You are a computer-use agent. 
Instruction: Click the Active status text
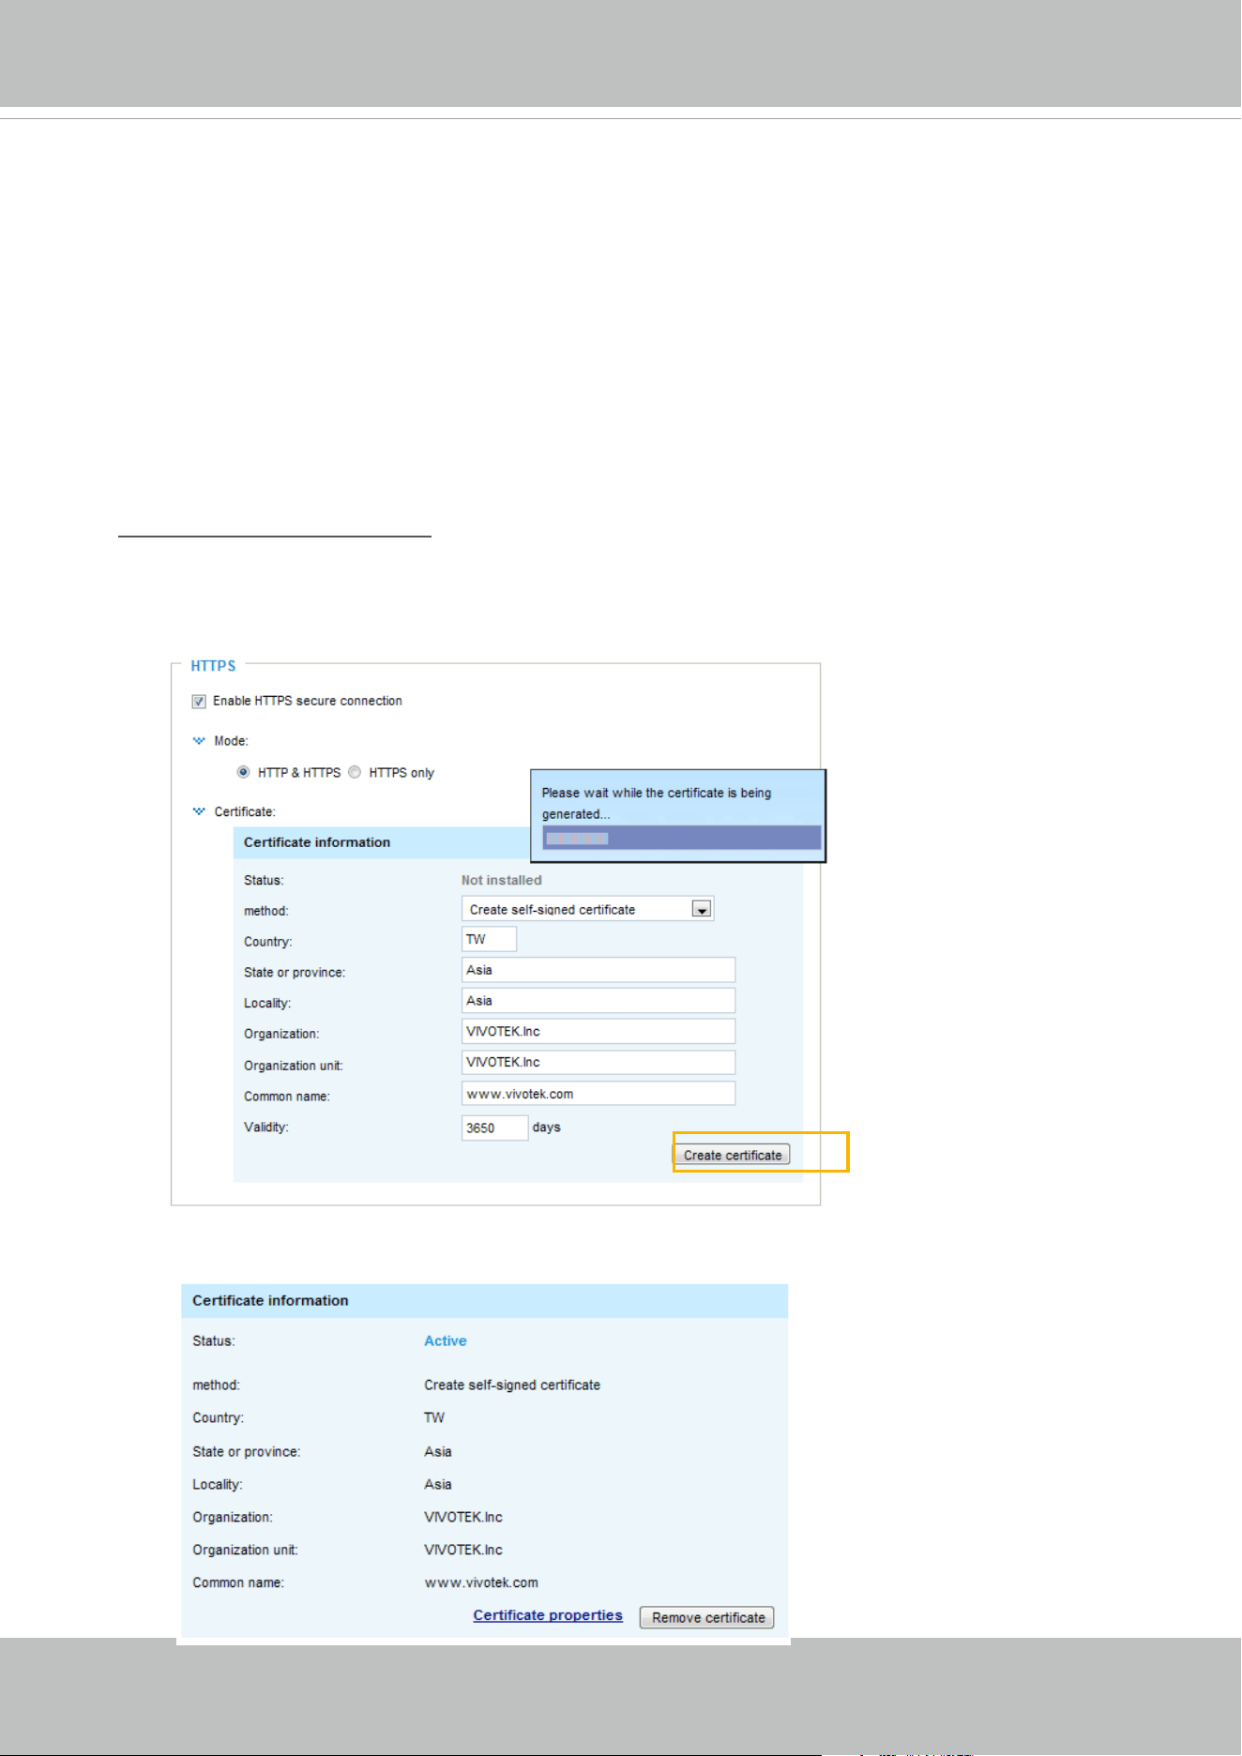[x=446, y=1340]
